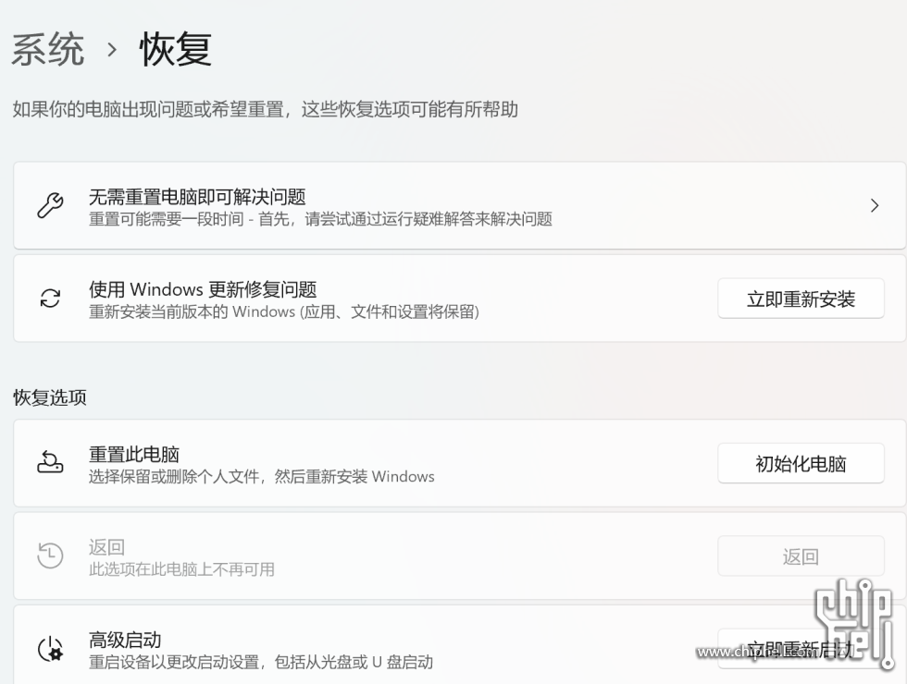The width and height of the screenshot is (907, 684).
Task: Click the disabled 返回 button
Action: pos(801,556)
